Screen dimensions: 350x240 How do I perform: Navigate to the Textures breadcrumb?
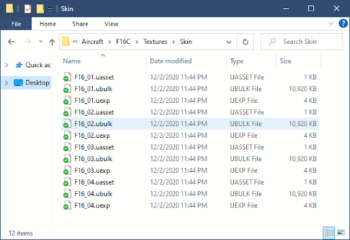click(155, 41)
